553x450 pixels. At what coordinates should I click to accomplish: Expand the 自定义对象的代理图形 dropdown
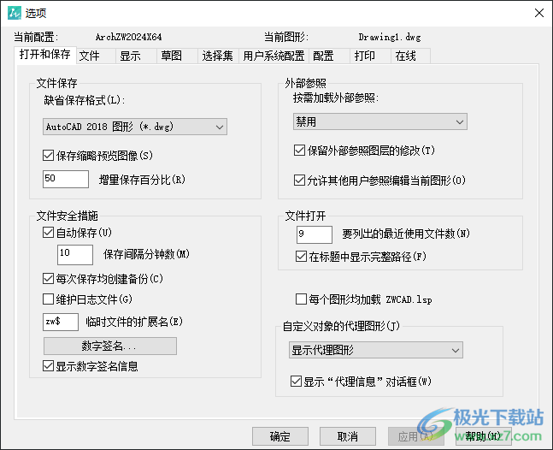click(375, 350)
